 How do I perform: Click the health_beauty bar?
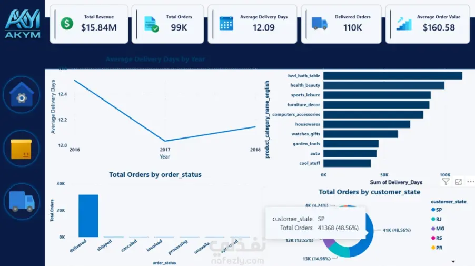tap(384, 85)
